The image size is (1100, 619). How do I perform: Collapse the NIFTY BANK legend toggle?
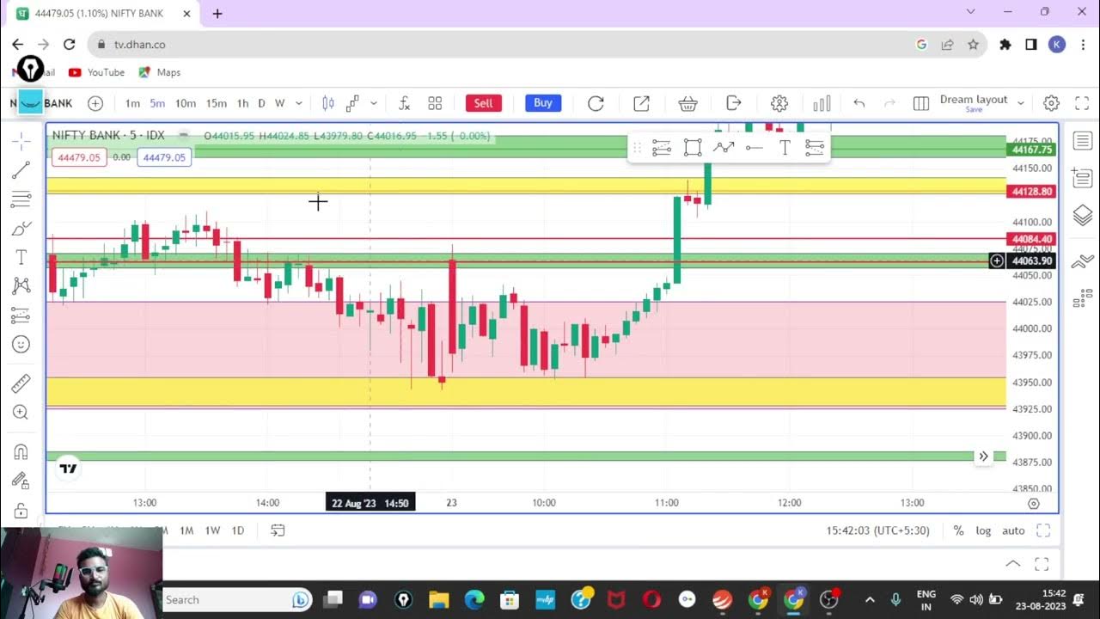(x=184, y=136)
